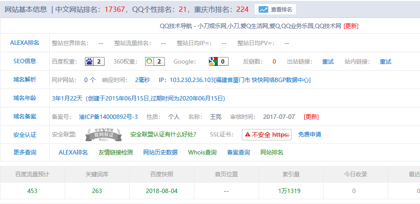
Task: Click the 不安全 https SSL warning badge
Action: click(267, 135)
